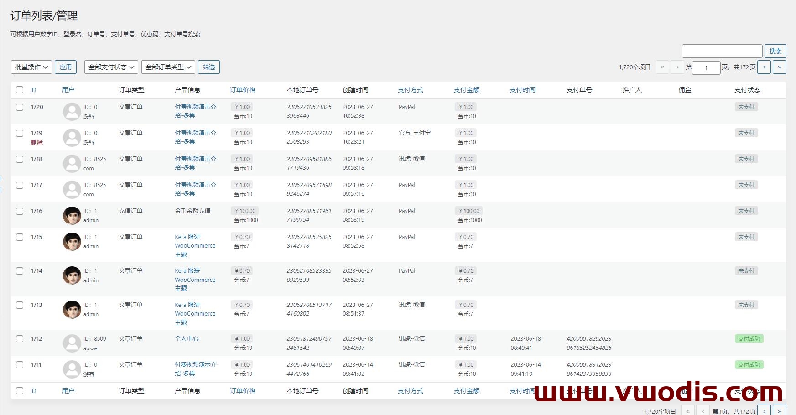The image size is (796, 415).
Task: Click the guest avatar icon for order 1720
Action: [72, 111]
